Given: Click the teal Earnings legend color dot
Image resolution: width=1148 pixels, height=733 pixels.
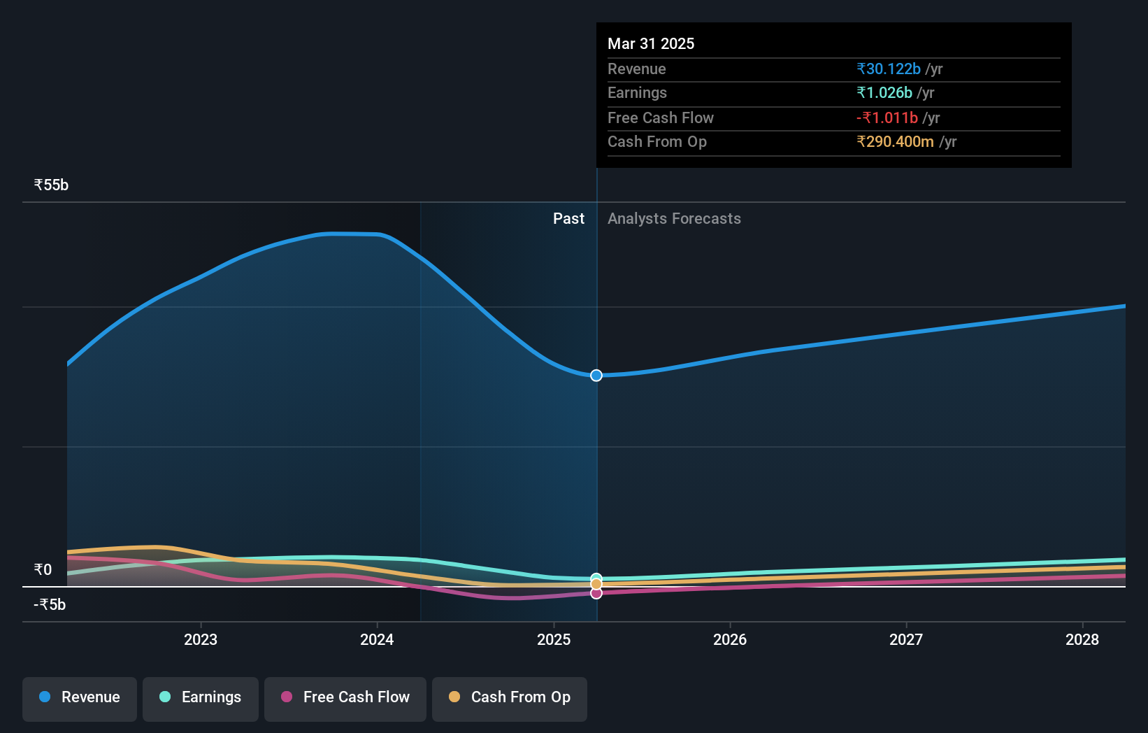Looking at the screenshot, I should pos(165,697).
